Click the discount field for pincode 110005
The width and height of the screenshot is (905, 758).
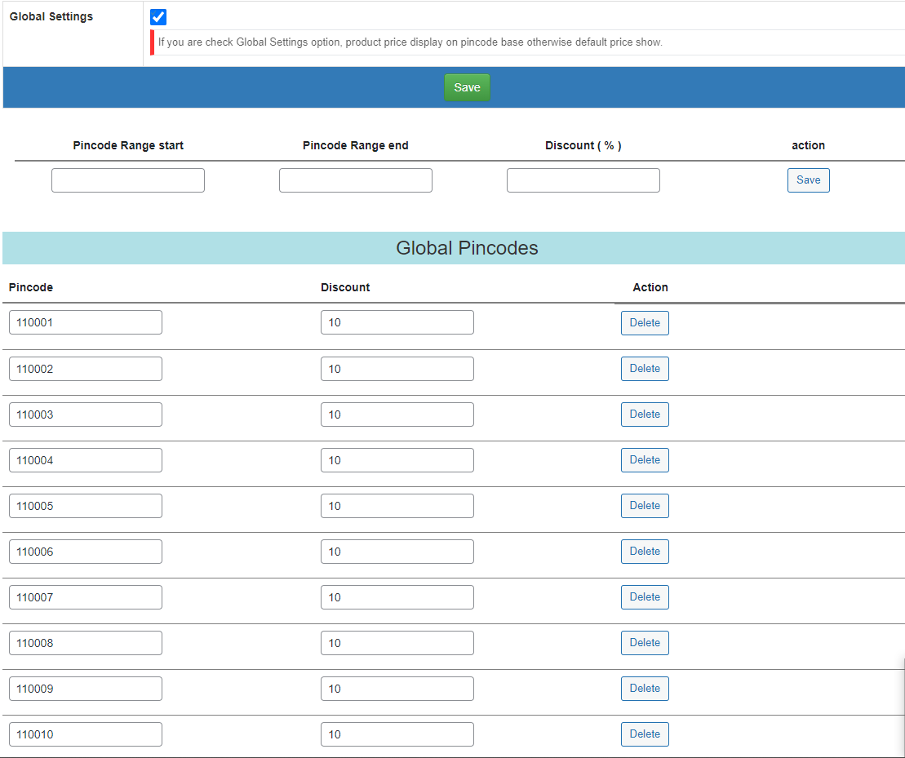pos(397,505)
